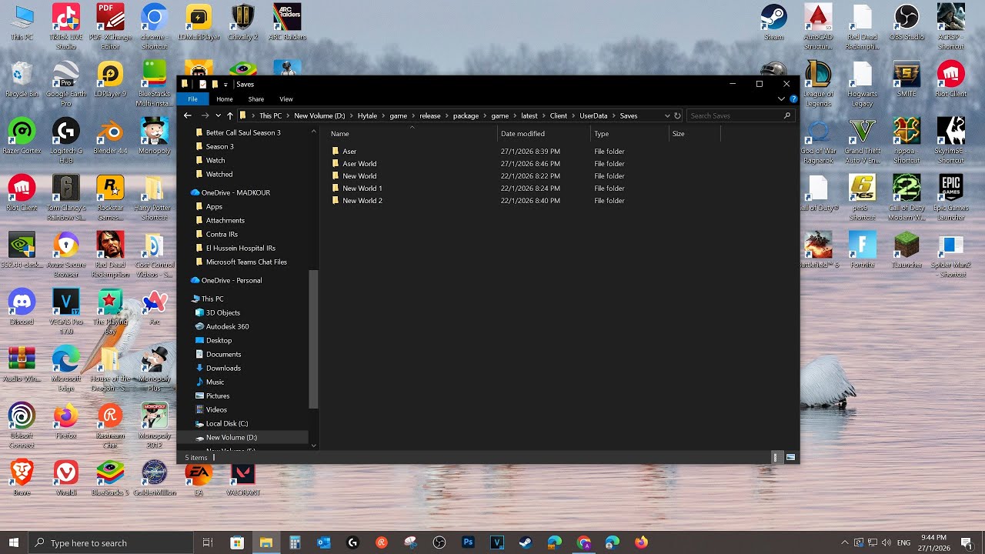This screenshot has width=985, height=554.
Task: Select the New World 2 folder
Action: point(362,201)
